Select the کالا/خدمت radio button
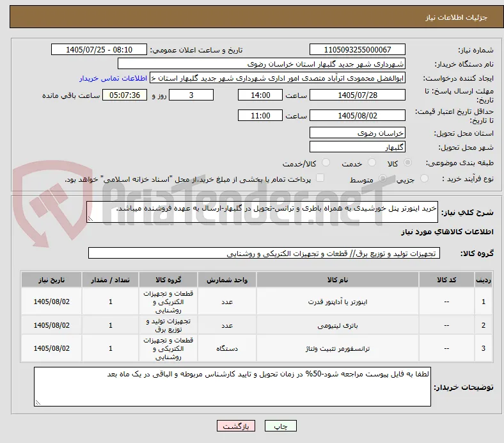 tap(326, 163)
